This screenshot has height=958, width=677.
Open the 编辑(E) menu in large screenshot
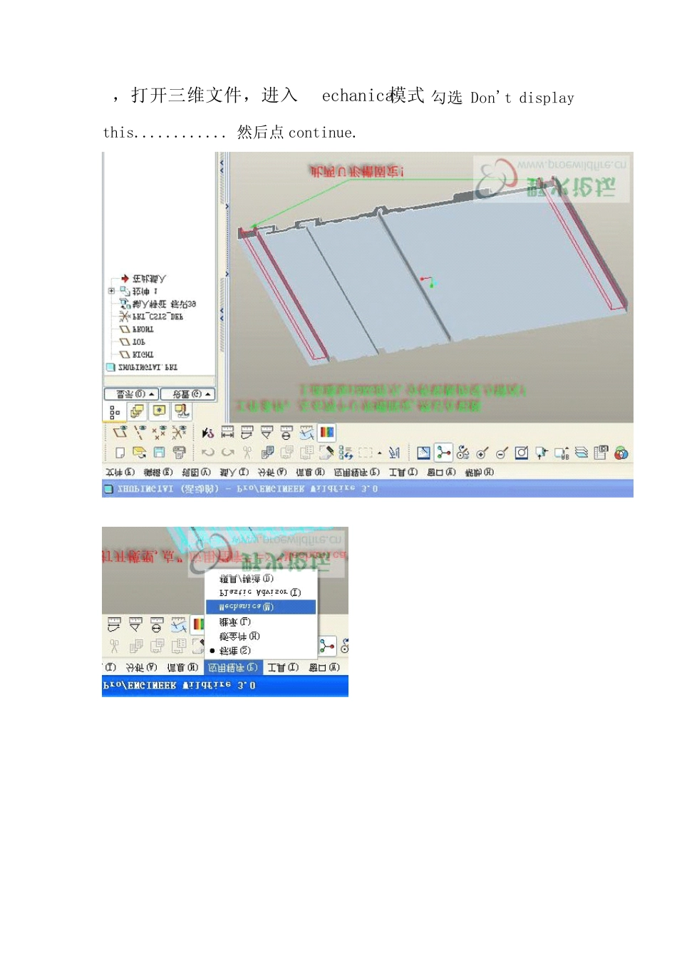coord(158,472)
